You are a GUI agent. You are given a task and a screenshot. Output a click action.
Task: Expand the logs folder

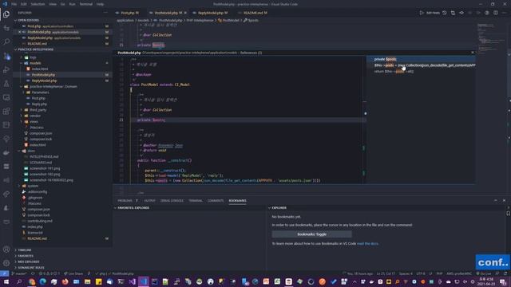click(x=33, y=57)
